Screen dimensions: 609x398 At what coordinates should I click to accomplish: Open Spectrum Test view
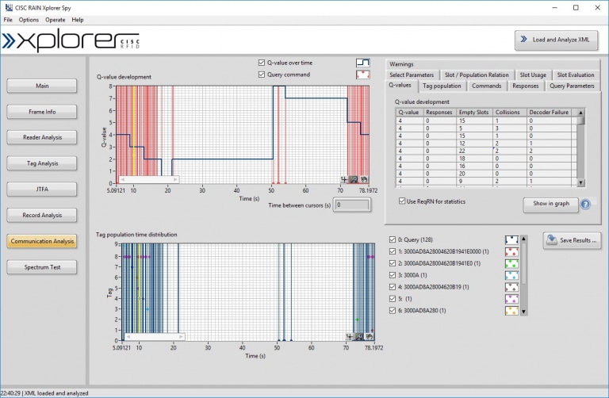[x=42, y=267]
